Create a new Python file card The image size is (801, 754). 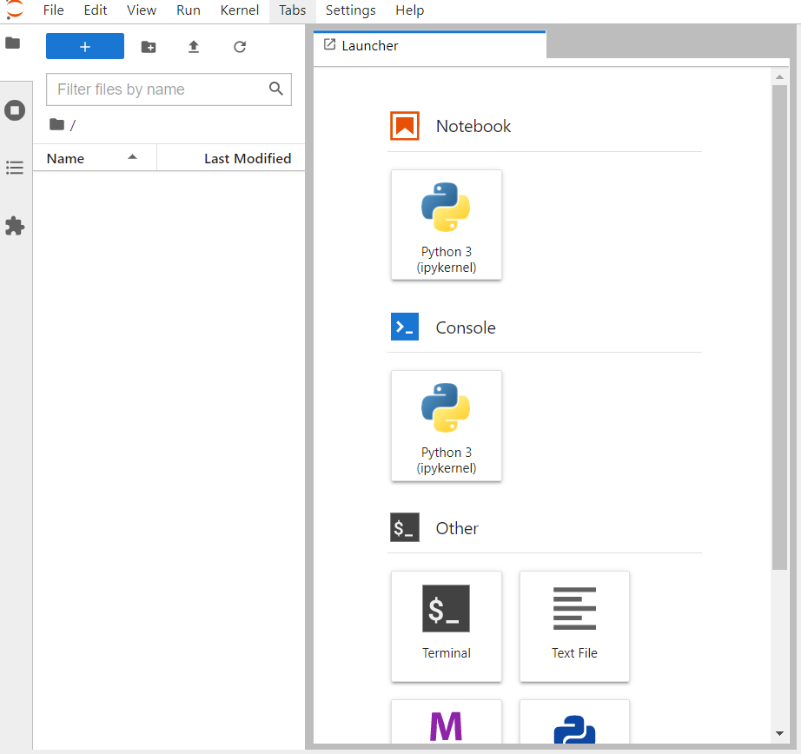pyautogui.click(x=574, y=723)
